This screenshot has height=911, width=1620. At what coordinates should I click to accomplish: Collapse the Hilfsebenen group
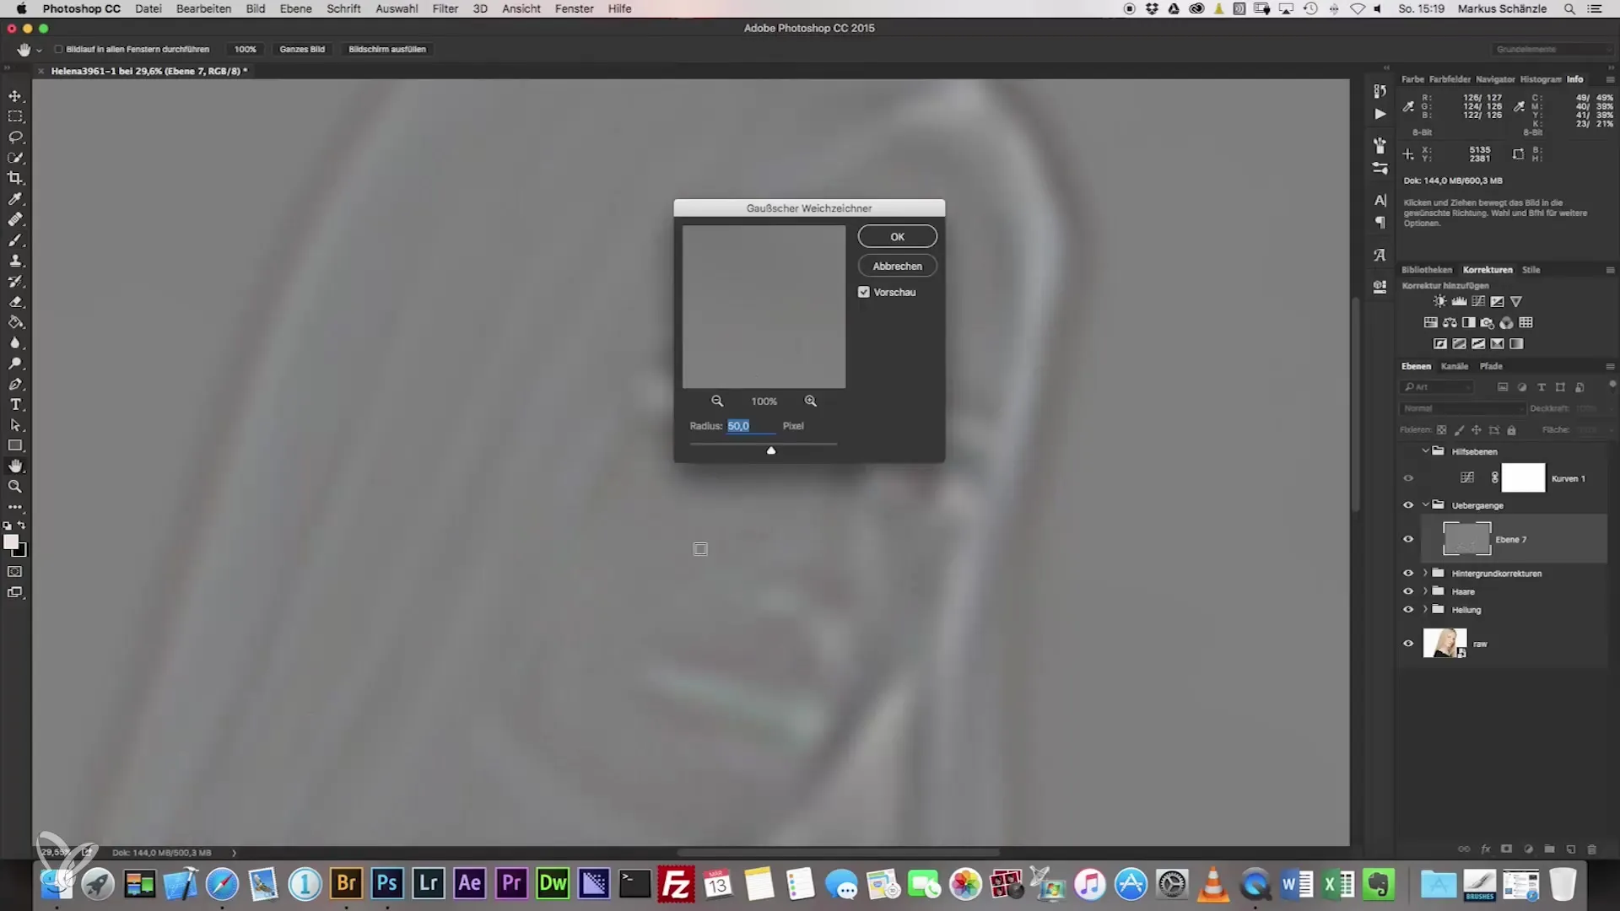click(1426, 451)
